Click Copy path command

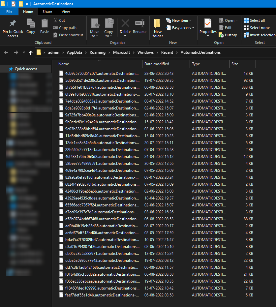coord(65,28)
